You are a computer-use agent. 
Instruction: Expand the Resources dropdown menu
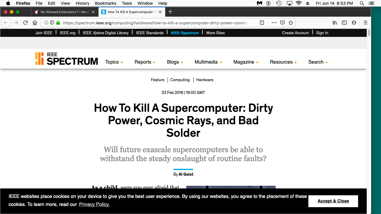point(283,62)
